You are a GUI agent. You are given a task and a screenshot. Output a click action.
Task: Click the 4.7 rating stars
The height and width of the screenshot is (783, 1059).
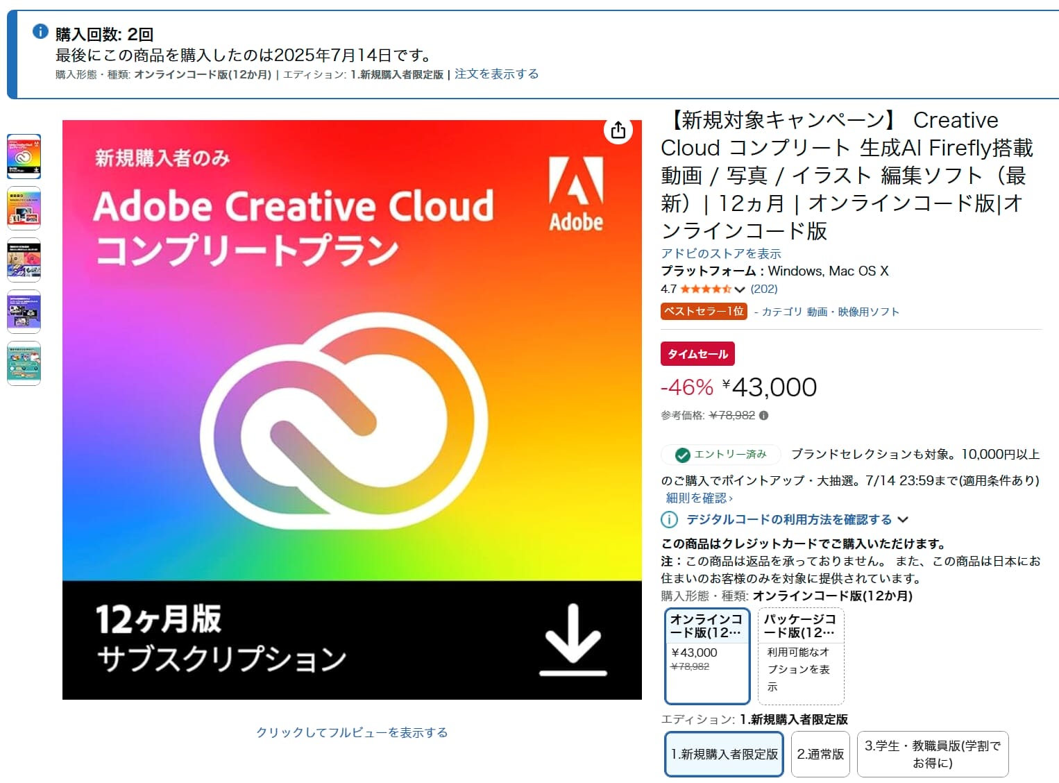[706, 289]
